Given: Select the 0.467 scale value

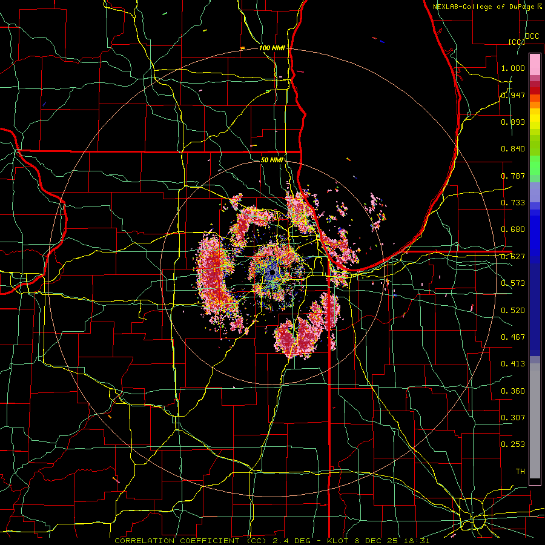Looking at the screenshot, I should [513, 337].
